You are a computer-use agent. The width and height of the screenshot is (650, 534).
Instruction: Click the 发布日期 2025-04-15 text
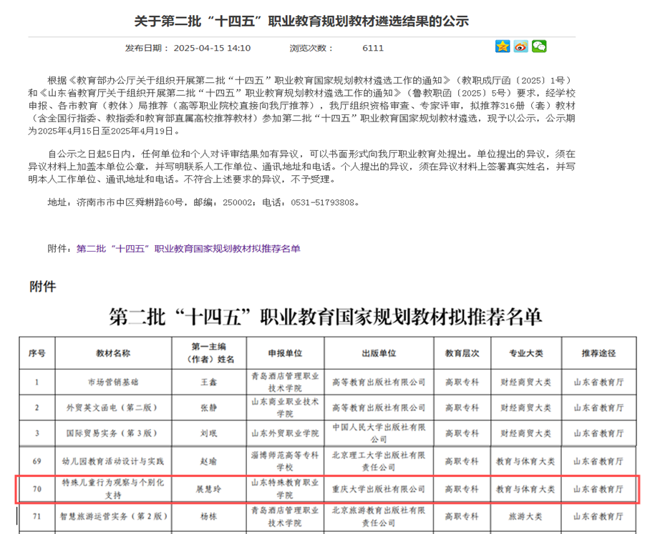click(x=188, y=48)
